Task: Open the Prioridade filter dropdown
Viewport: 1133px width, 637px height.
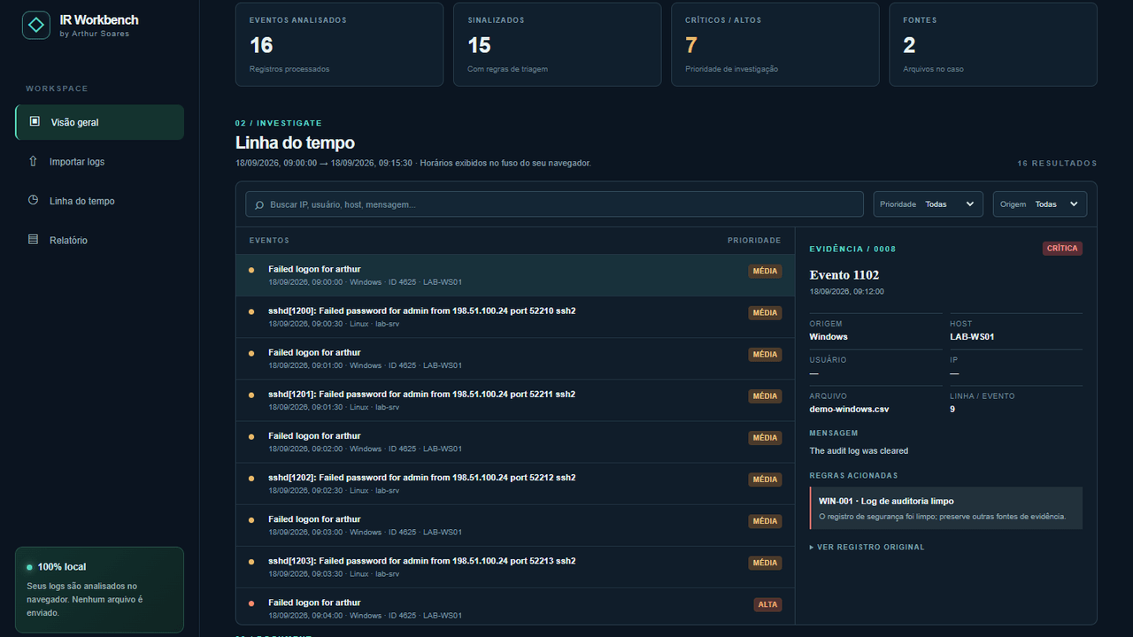Action: pyautogui.click(x=929, y=204)
